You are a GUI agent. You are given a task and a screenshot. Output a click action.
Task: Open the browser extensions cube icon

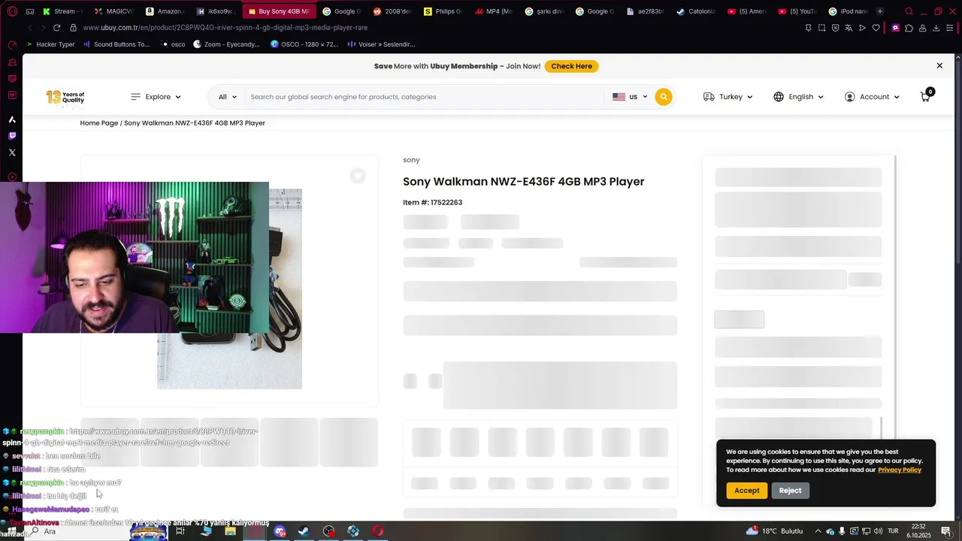[909, 28]
